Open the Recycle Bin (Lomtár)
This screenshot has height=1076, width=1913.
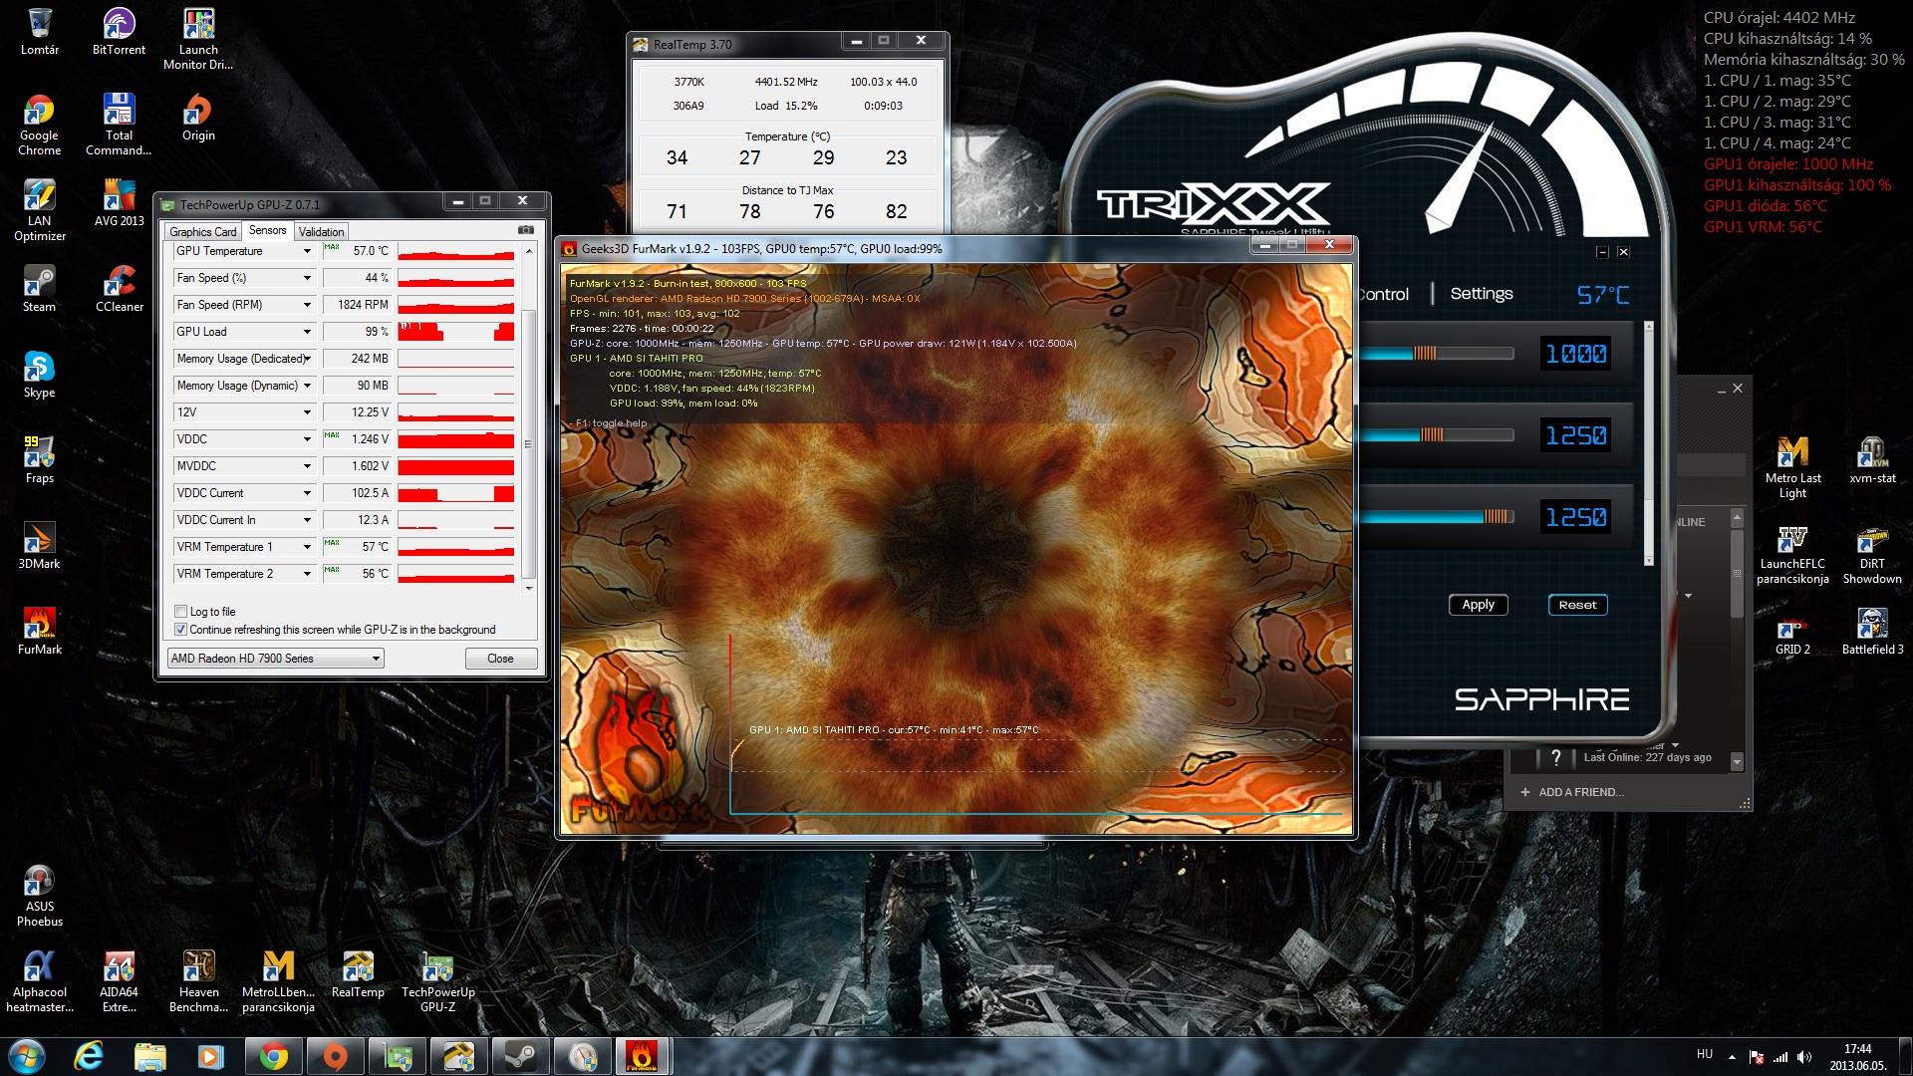click(40, 30)
